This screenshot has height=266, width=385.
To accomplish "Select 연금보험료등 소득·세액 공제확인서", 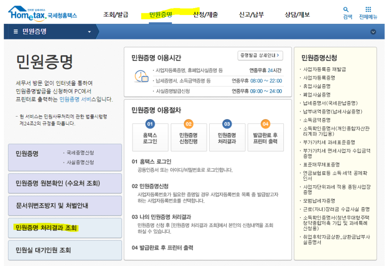I will [x=335, y=176].
